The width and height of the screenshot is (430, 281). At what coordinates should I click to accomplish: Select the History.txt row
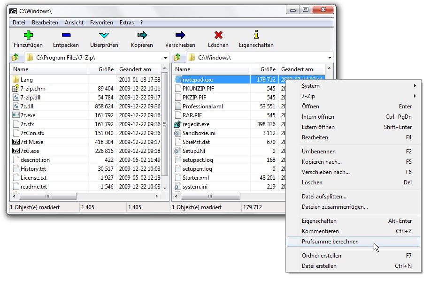coord(86,168)
